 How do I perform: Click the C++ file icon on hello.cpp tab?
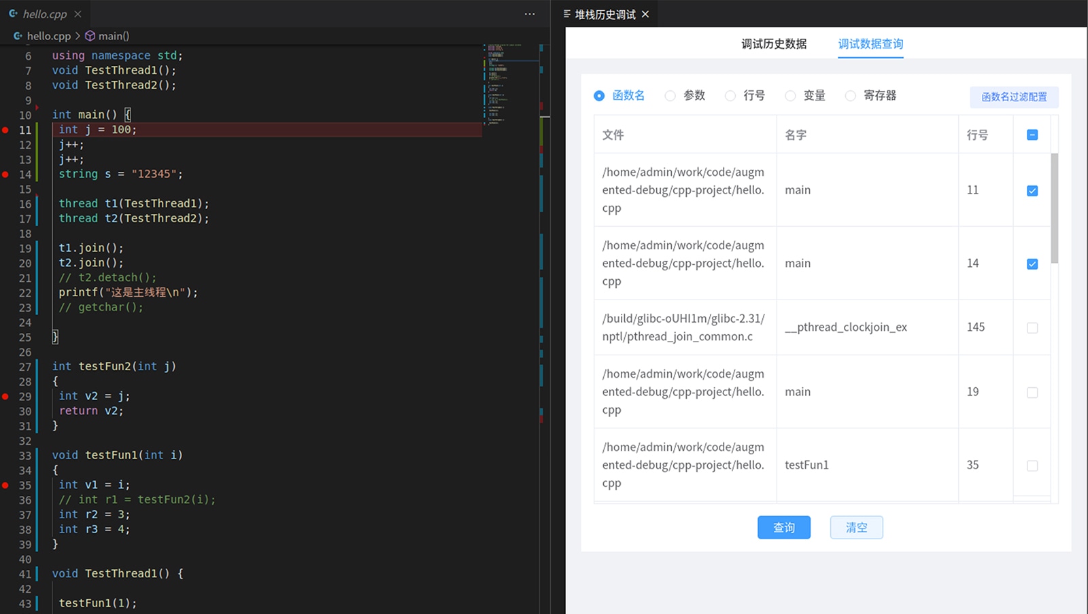[x=14, y=14]
